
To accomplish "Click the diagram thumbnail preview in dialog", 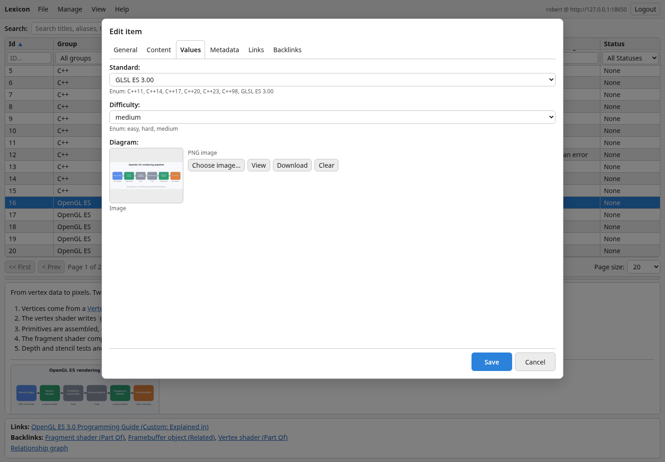I will click(146, 176).
